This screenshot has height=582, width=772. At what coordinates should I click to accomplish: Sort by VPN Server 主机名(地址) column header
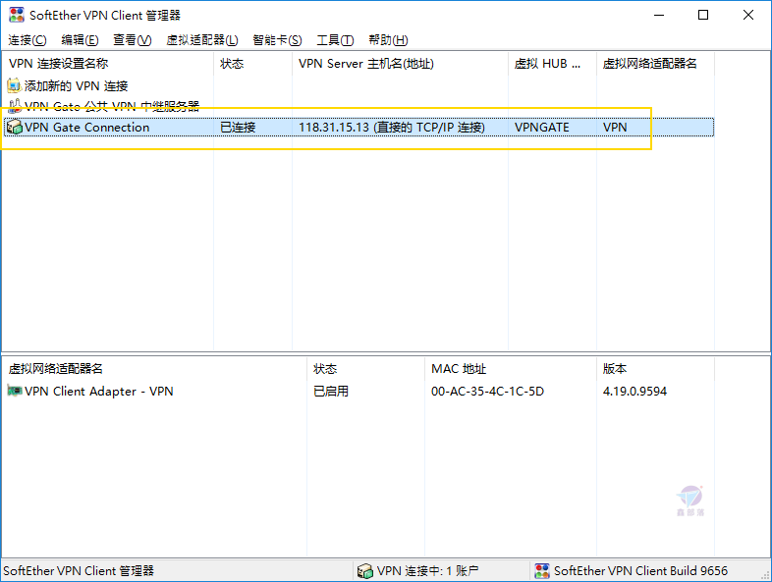tap(401, 64)
